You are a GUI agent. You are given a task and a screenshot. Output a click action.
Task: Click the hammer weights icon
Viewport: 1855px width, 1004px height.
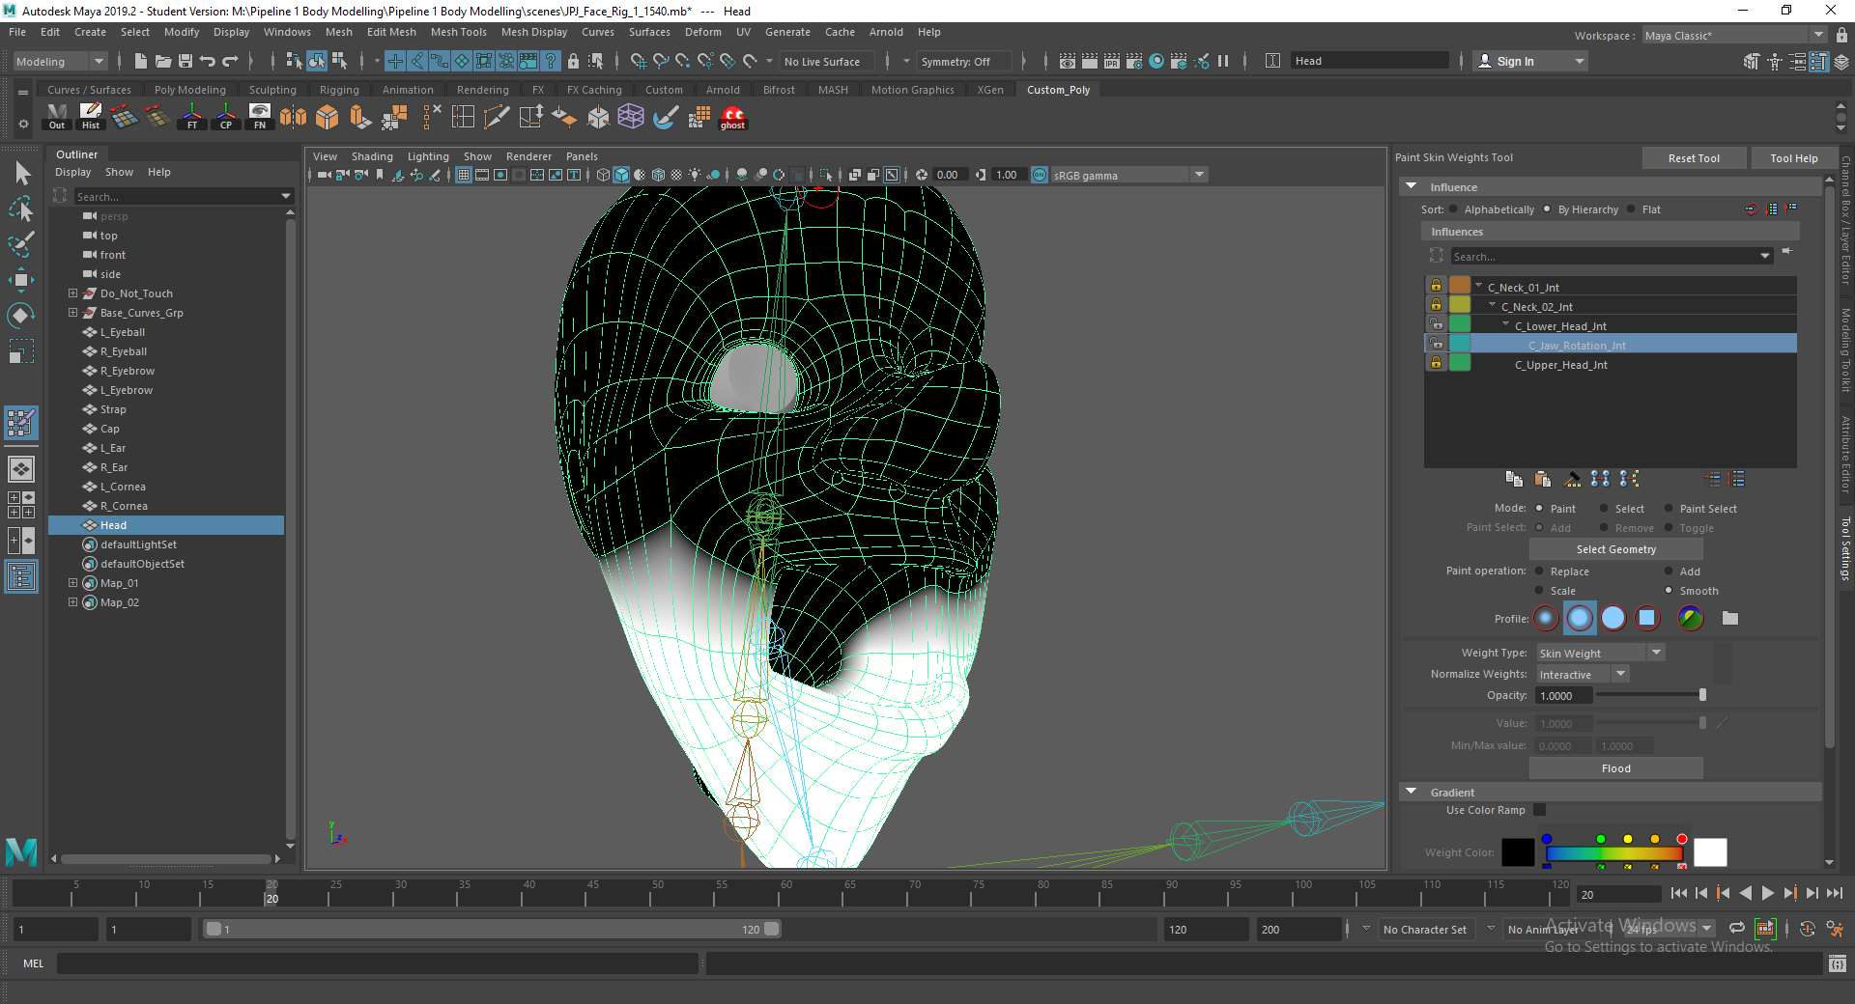pos(1572,479)
